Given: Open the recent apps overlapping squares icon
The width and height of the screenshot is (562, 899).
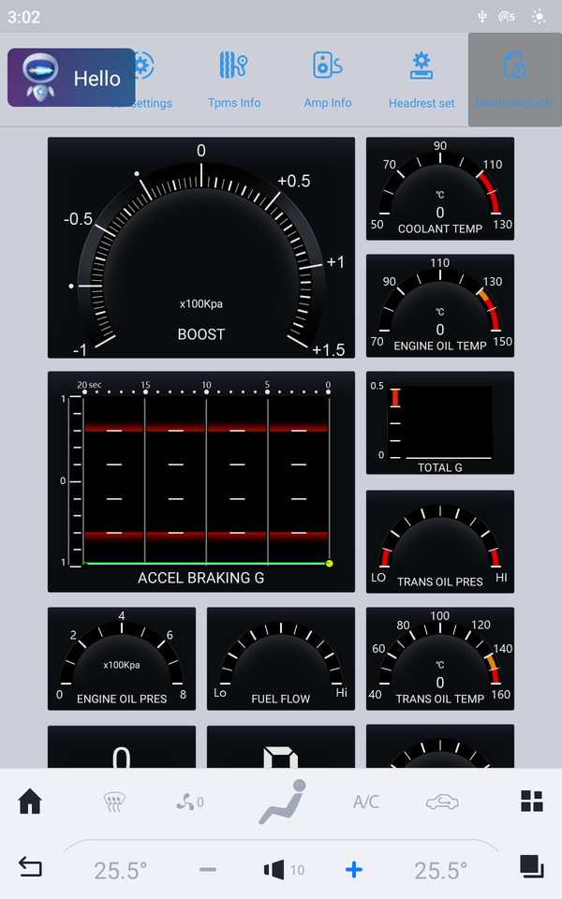Looking at the screenshot, I should click(532, 866).
